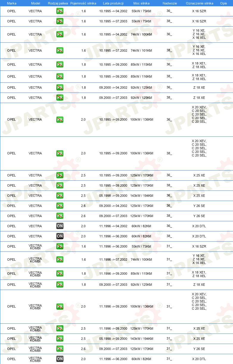Click the Moc silnika column header
Screen dimensions: 233x364
tap(142, 3)
